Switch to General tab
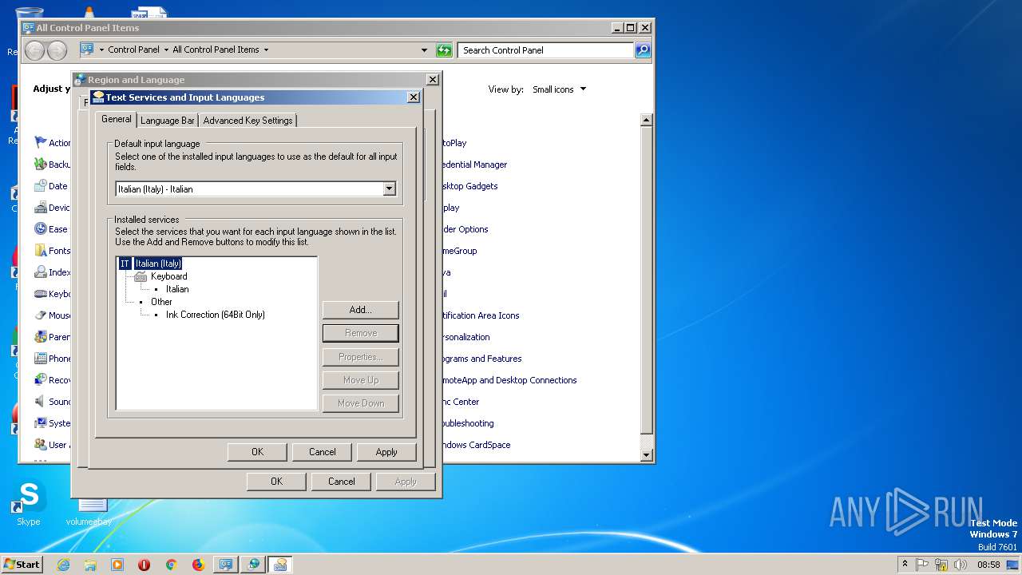 [117, 119]
